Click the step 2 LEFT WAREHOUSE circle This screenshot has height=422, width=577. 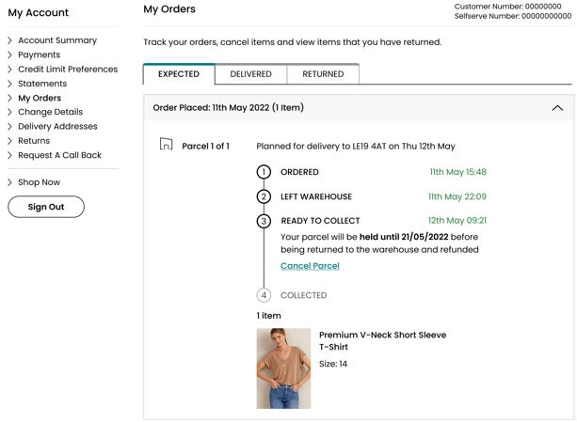(264, 196)
